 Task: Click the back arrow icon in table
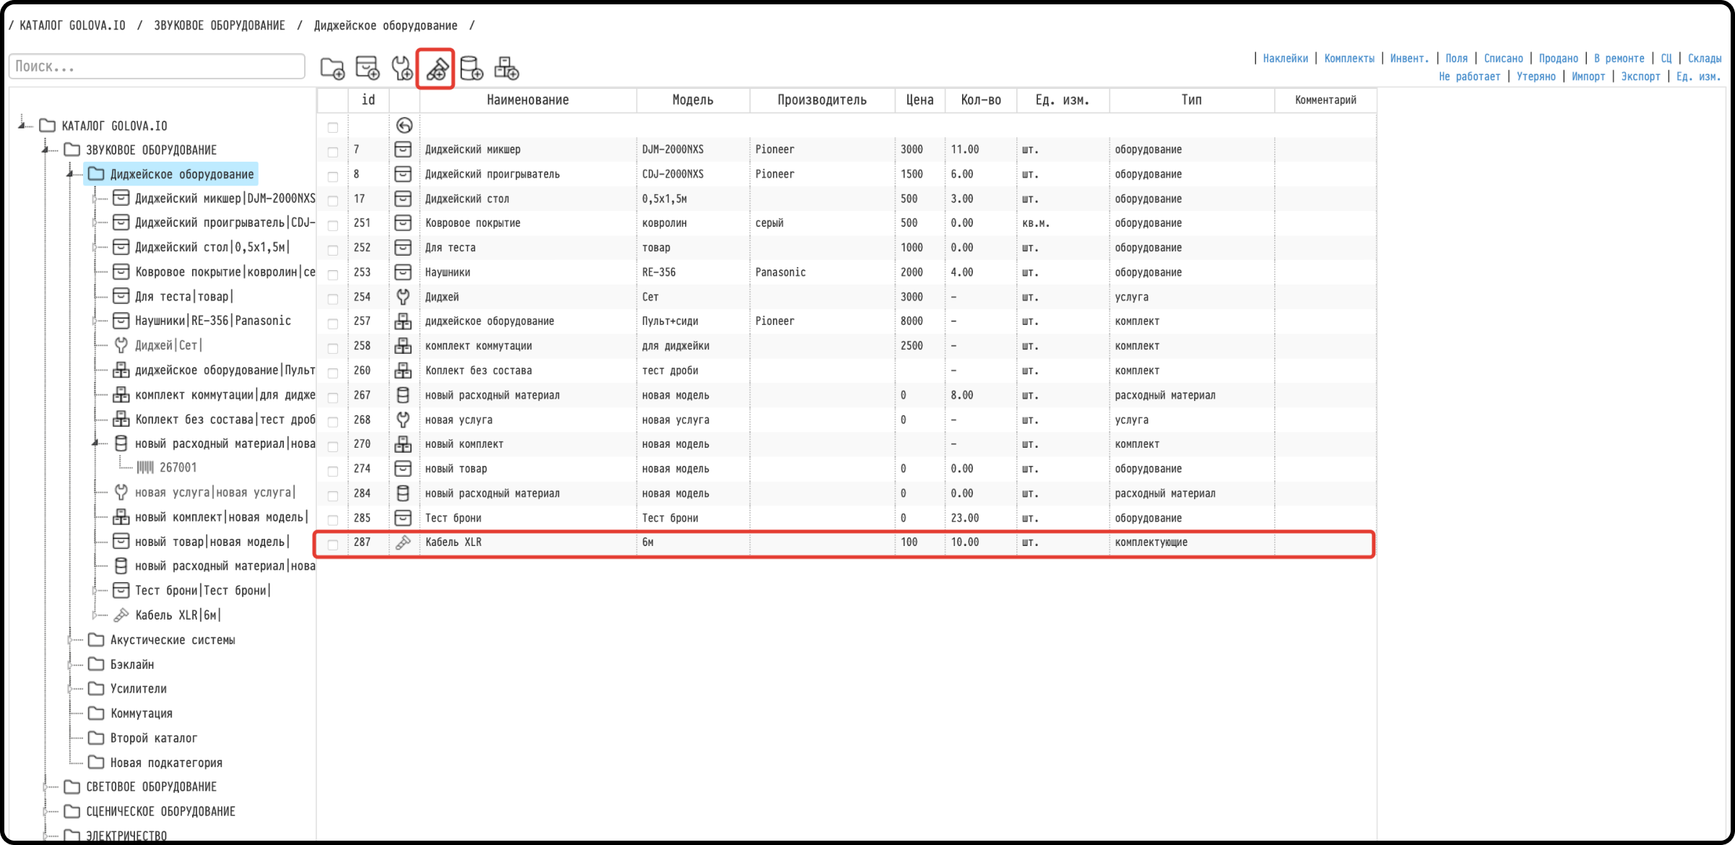pyautogui.click(x=404, y=126)
